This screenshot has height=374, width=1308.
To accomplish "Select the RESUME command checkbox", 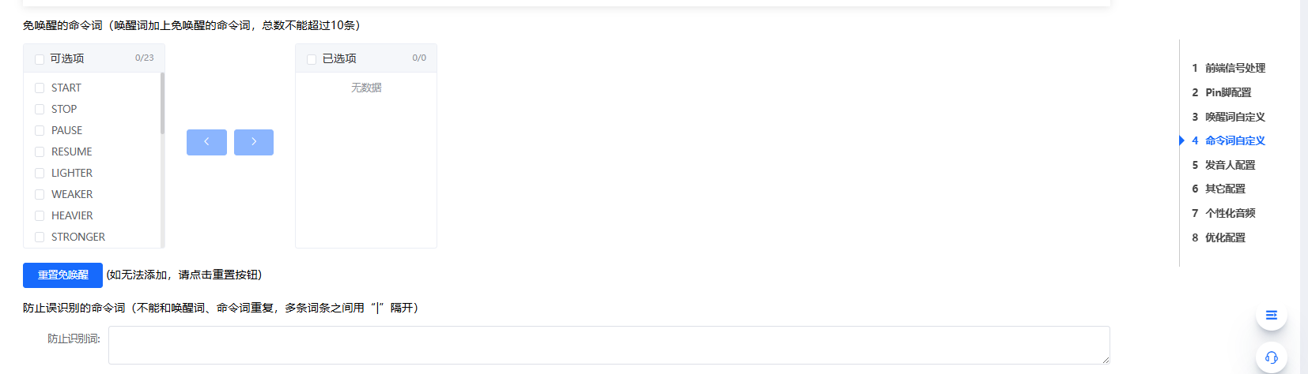I will [x=40, y=152].
